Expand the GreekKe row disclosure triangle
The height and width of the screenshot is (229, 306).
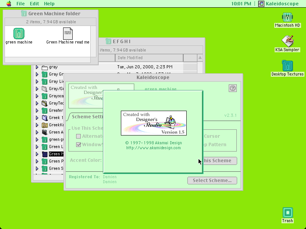pyautogui.click(x=37, y=125)
